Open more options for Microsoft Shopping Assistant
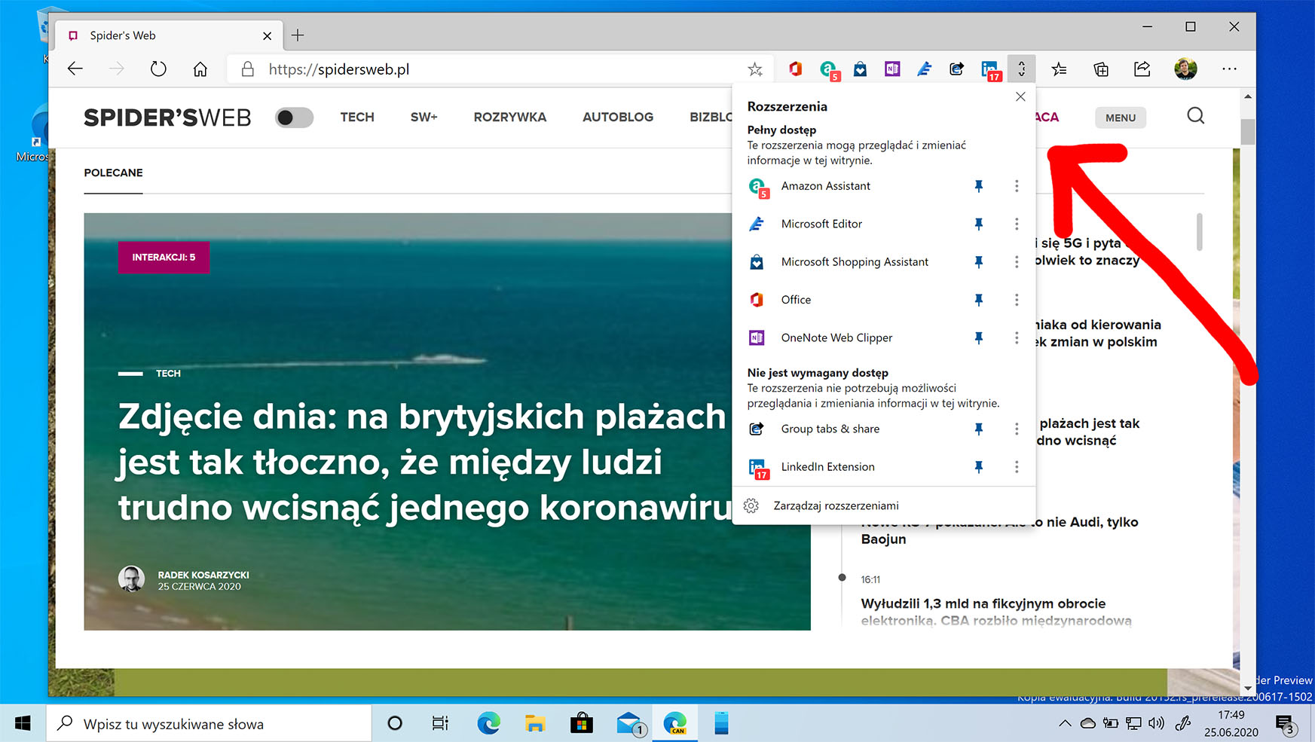The width and height of the screenshot is (1315, 742). [1017, 262]
